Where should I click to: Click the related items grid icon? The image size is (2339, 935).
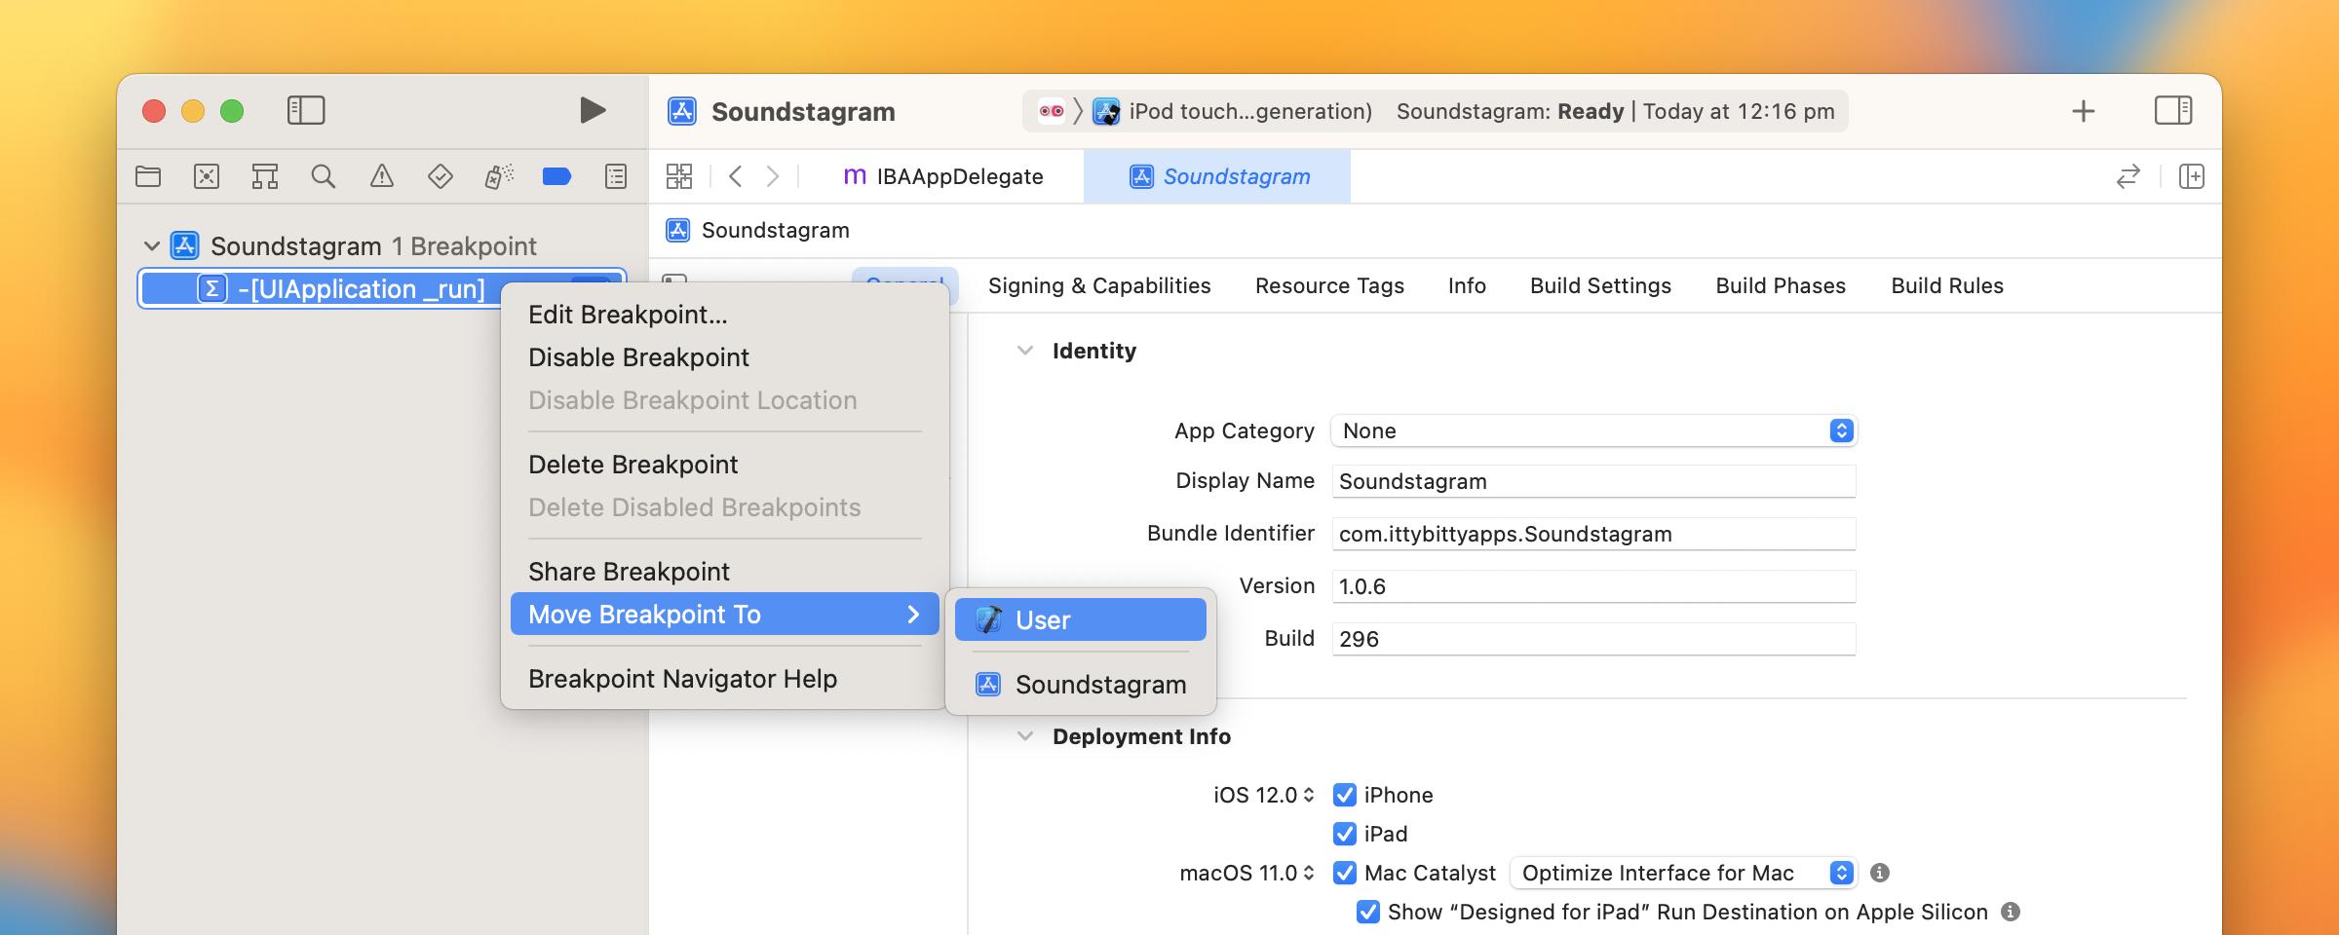[679, 176]
